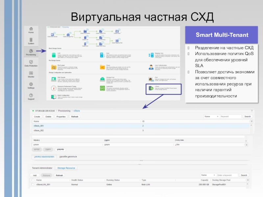Click the Properties button
Screen dimensions: 263x197
(61, 117)
